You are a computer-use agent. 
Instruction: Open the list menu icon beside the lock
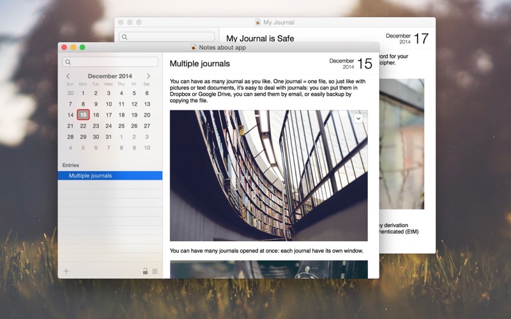tap(155, 271)
